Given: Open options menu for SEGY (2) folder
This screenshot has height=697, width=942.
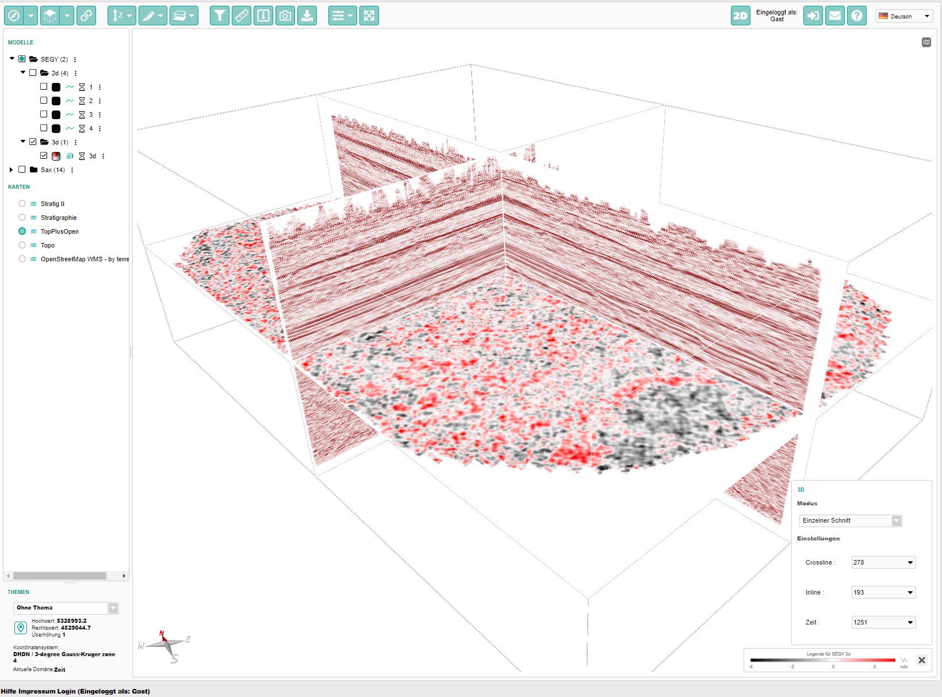Looking at the screenshot, I should (x=75, y=59).
